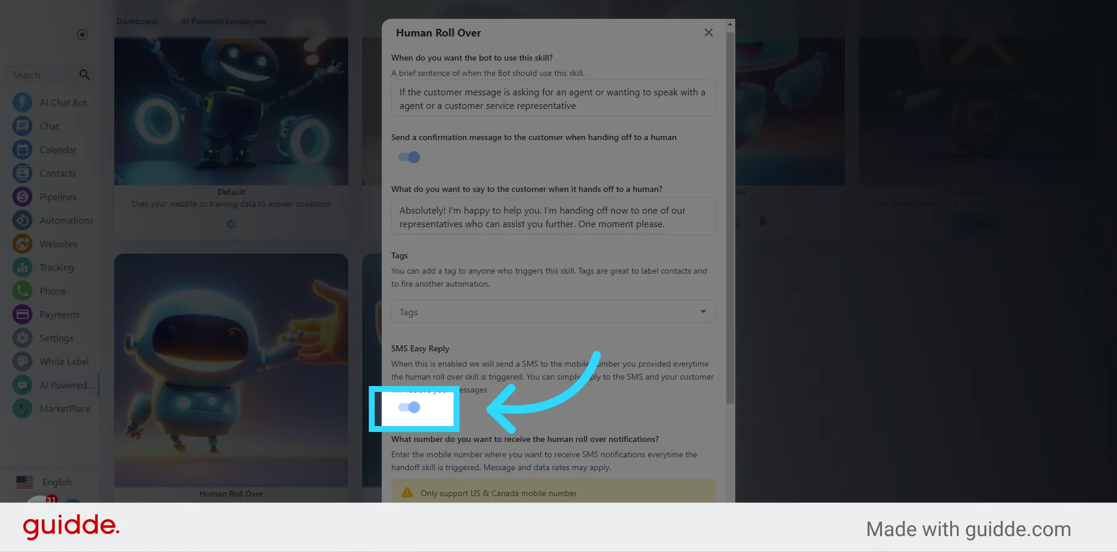The image size is (1117, 552).
Task: Close the Human Roll Over dialog
Action: [709, 32]
